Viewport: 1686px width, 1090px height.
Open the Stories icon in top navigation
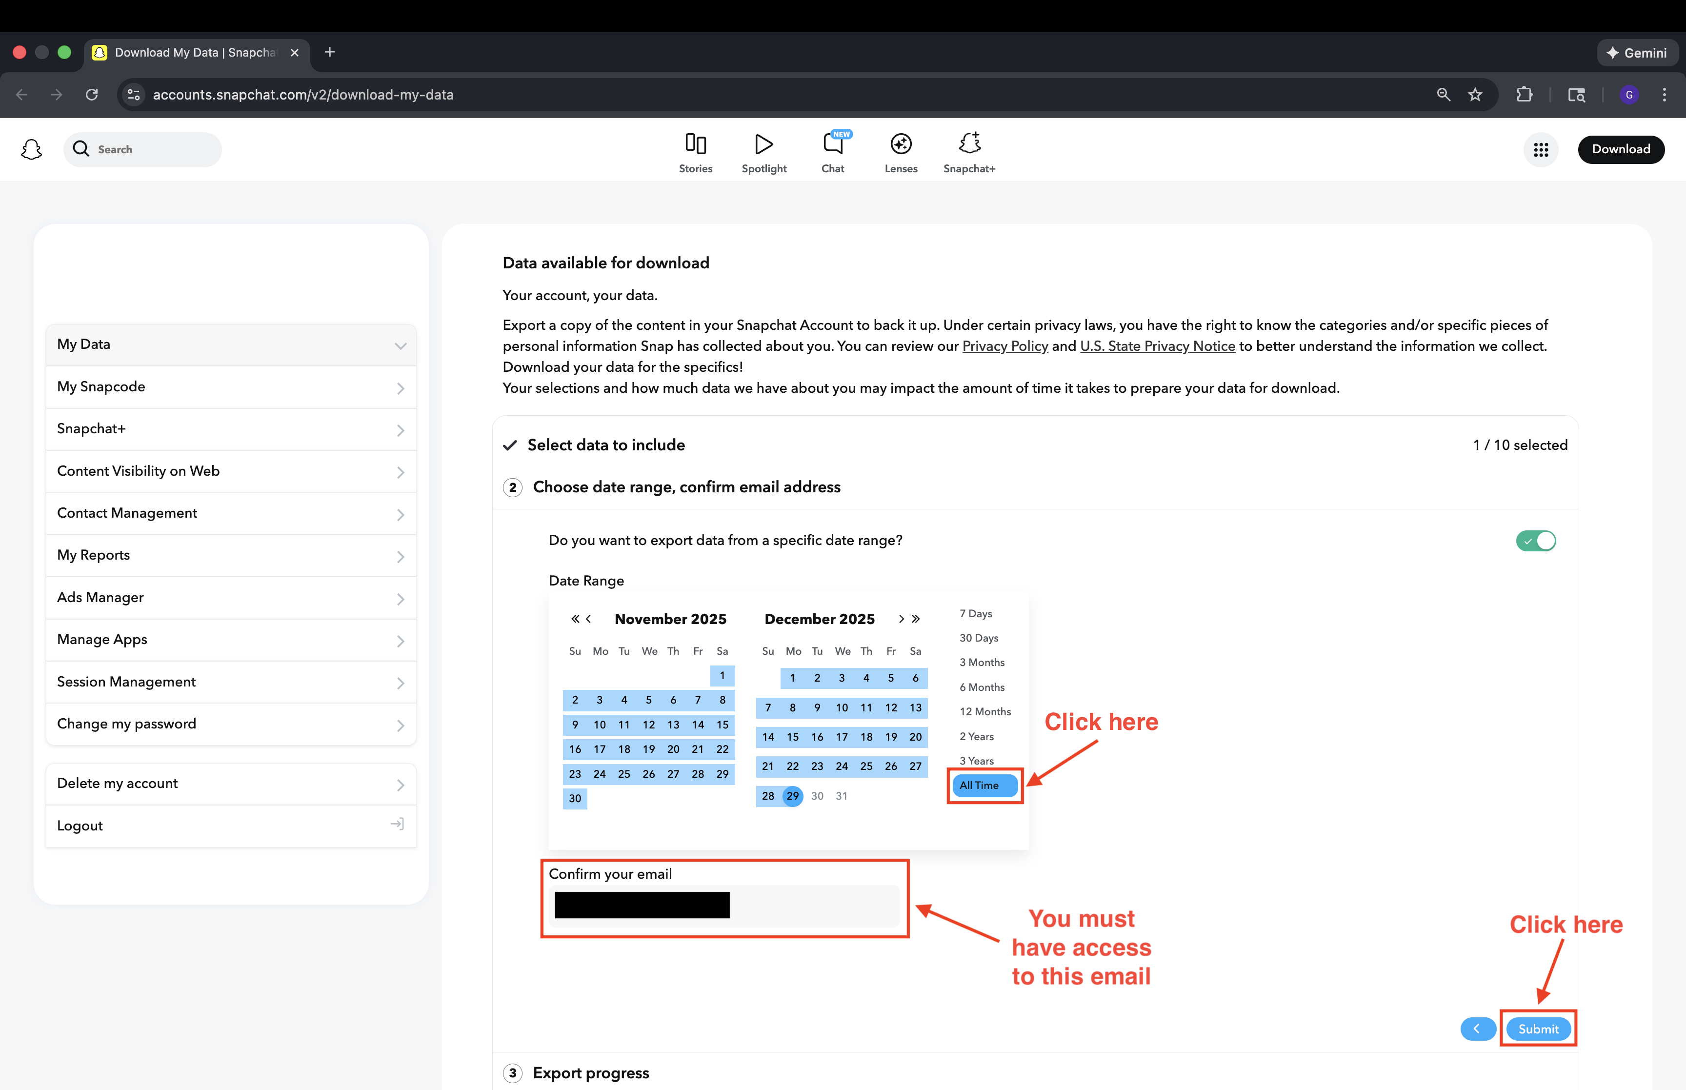[x=695, y=152]
